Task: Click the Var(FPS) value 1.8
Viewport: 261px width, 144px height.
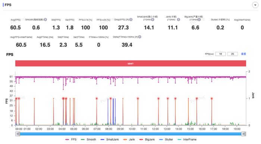Action: pos(70,28)
